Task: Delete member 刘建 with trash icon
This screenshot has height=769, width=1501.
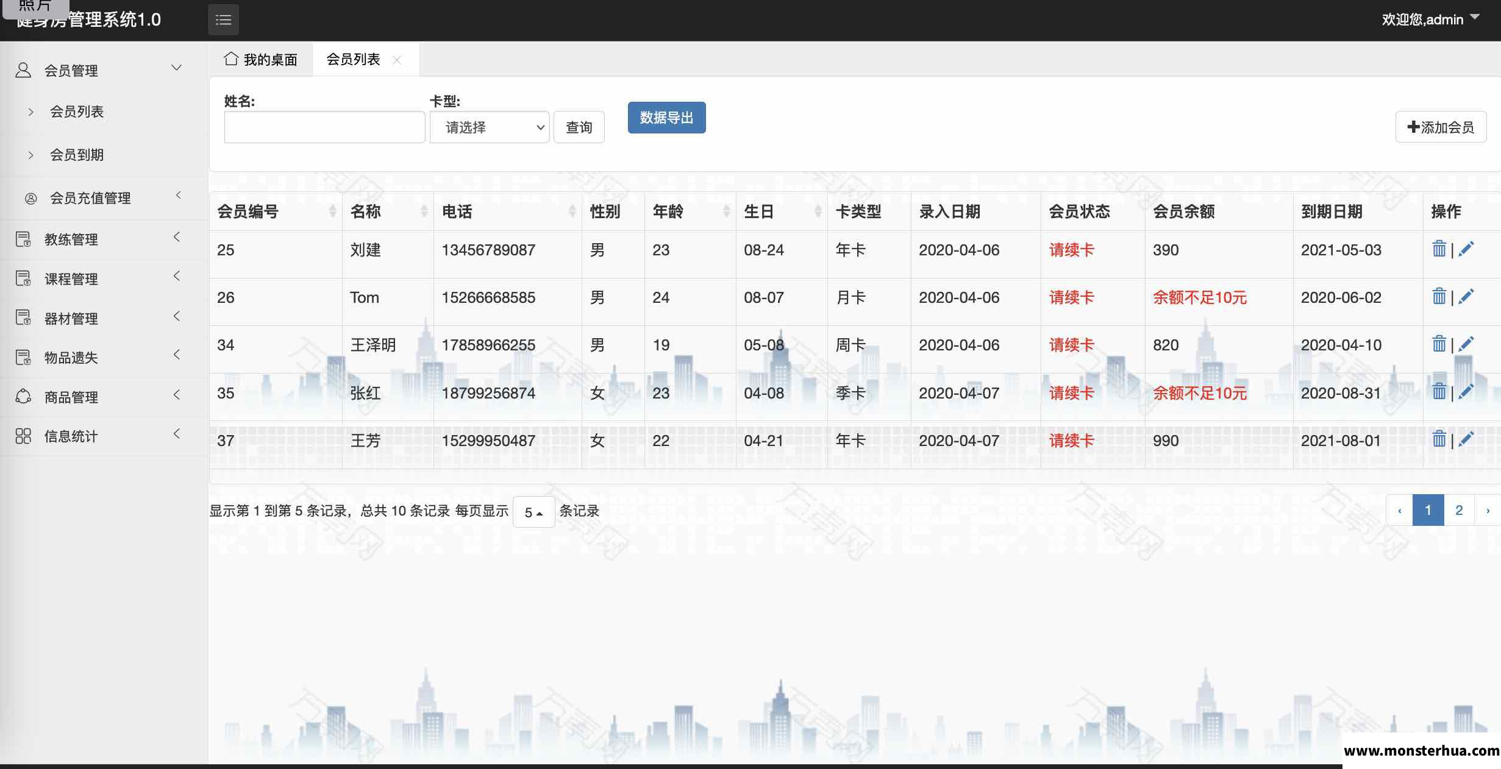Action: click(1439, 249)
